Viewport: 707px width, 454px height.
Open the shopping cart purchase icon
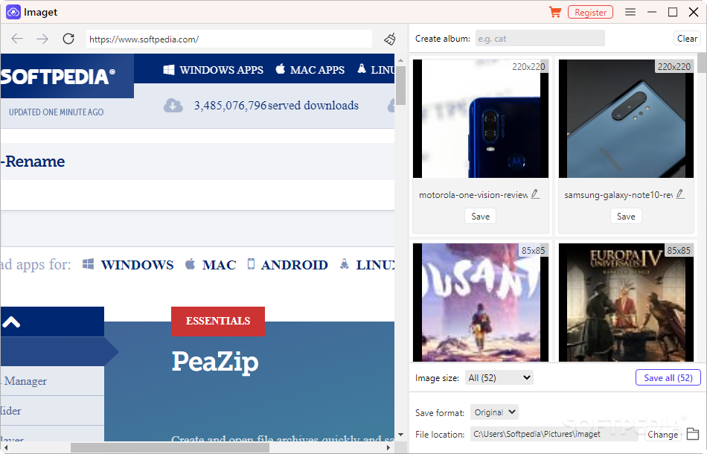tap(555, 12)
